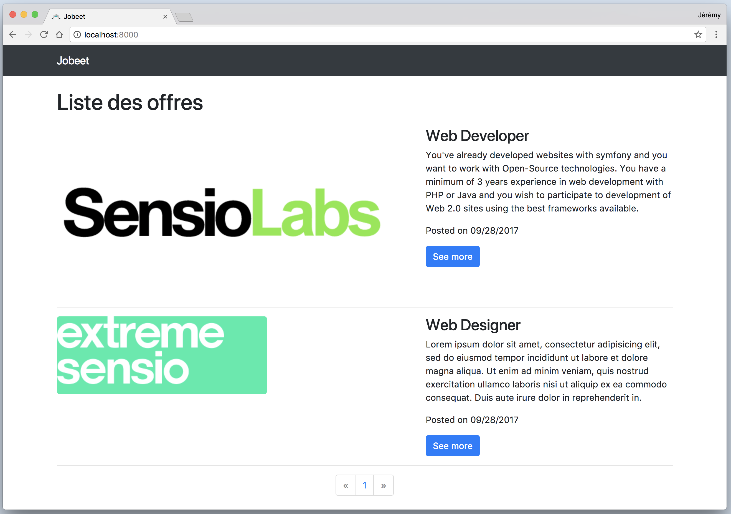This screenshot has height=514, width=731.
Task: View site information icon in address bar
Action: [77, 34]
